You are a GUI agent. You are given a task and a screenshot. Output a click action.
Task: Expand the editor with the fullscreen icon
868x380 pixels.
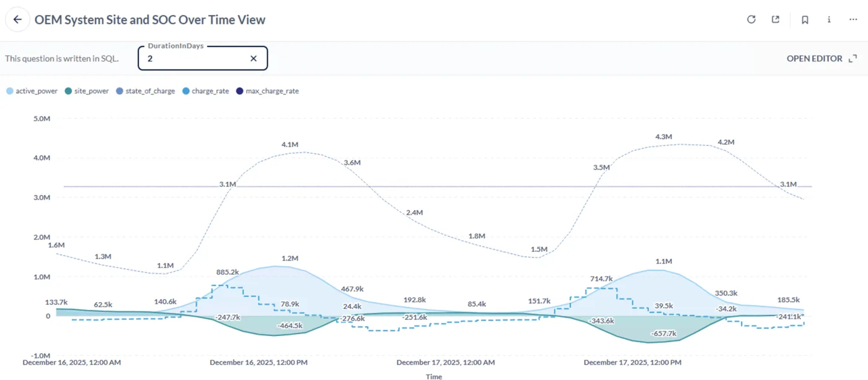[852, 58]
